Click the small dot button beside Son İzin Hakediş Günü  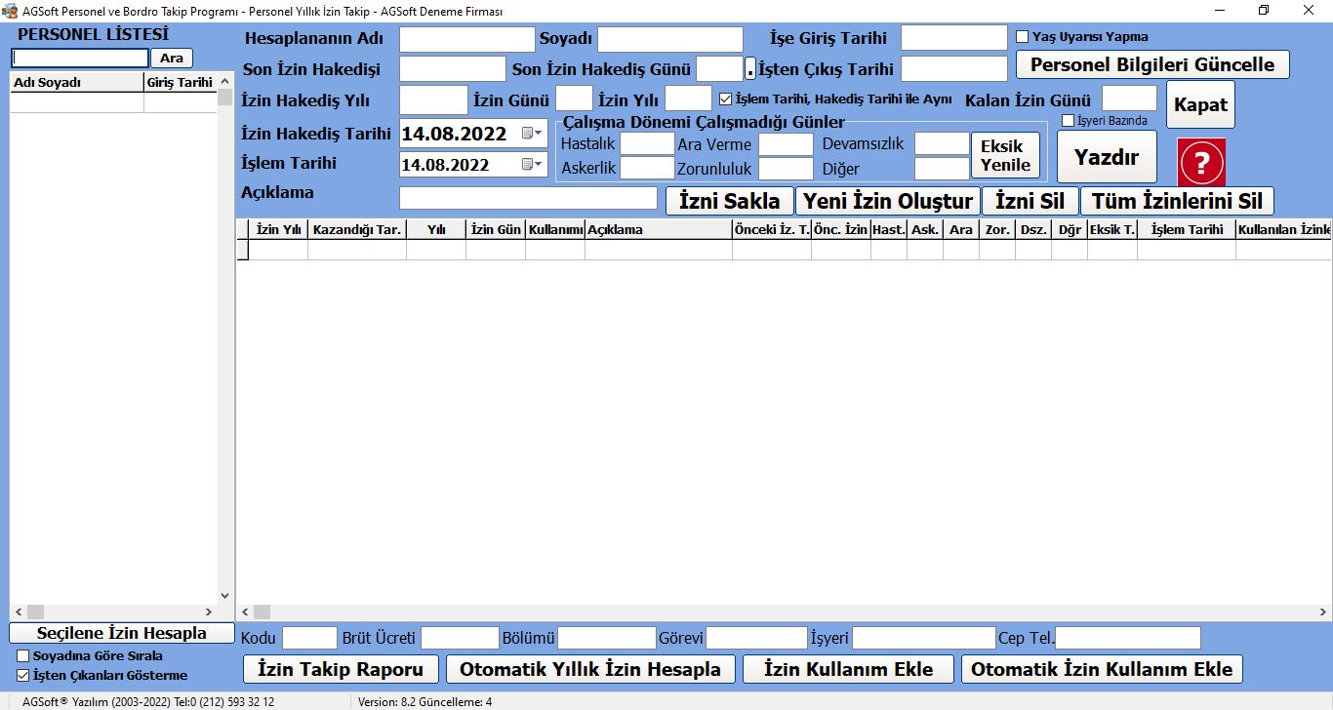pyautogui.click(x=750, y=69)
